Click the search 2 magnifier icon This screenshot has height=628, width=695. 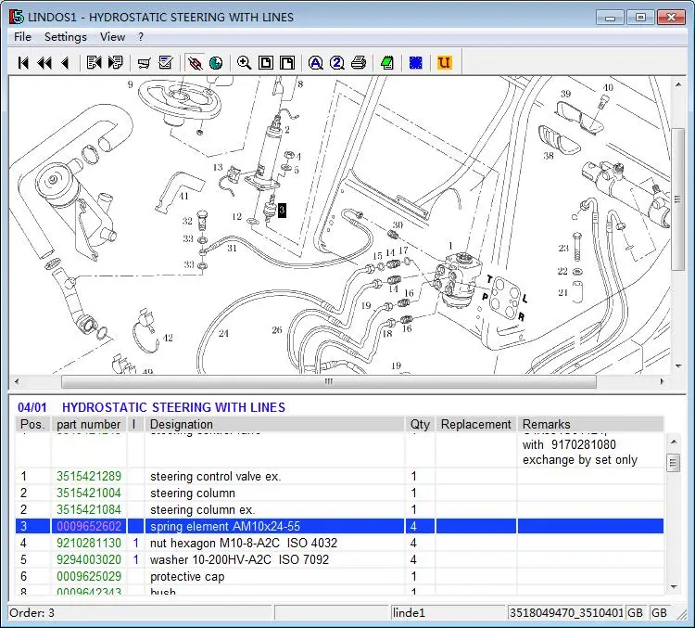[x=337, y=63]
